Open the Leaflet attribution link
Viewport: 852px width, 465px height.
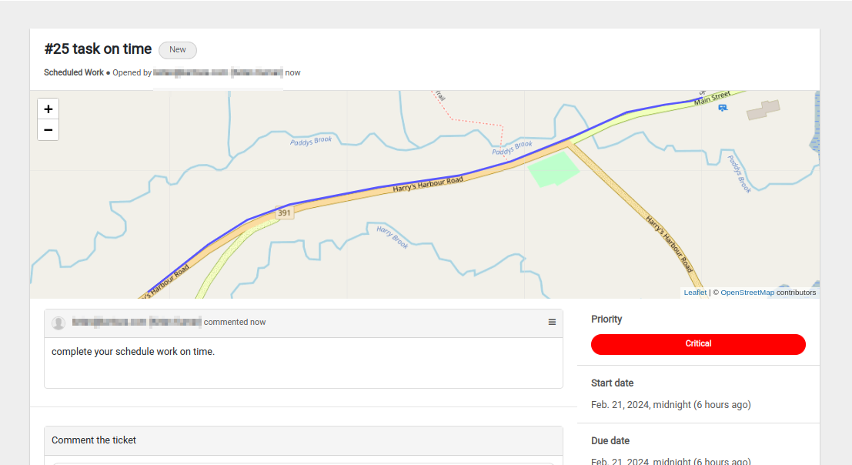(695, 293)
